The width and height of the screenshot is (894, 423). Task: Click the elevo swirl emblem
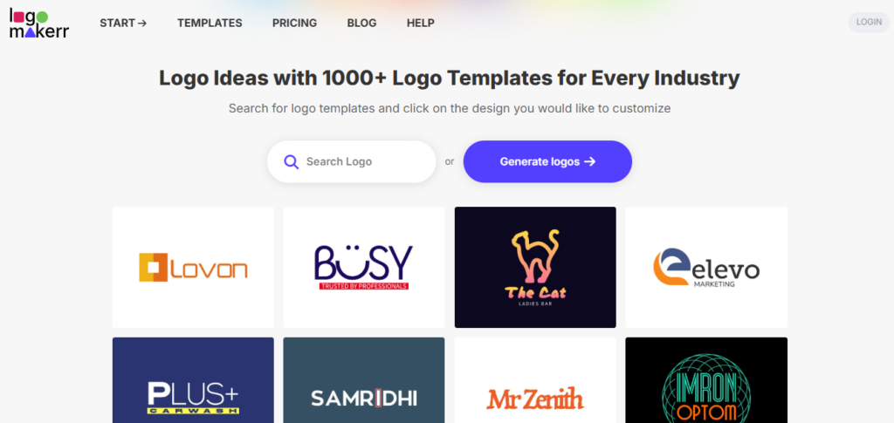pos(671,266)
